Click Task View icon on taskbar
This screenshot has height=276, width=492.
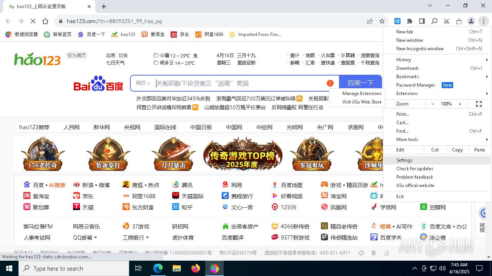pyautogui.click(x=139, y=268)
